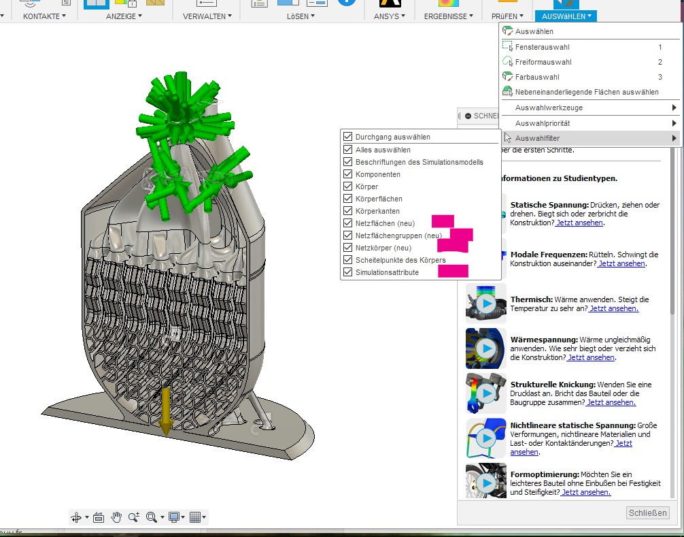Open Thermisch Jetzt ansehen link
Image resolution: width=684 pixels, height=537 pixels.
[613, 308]
